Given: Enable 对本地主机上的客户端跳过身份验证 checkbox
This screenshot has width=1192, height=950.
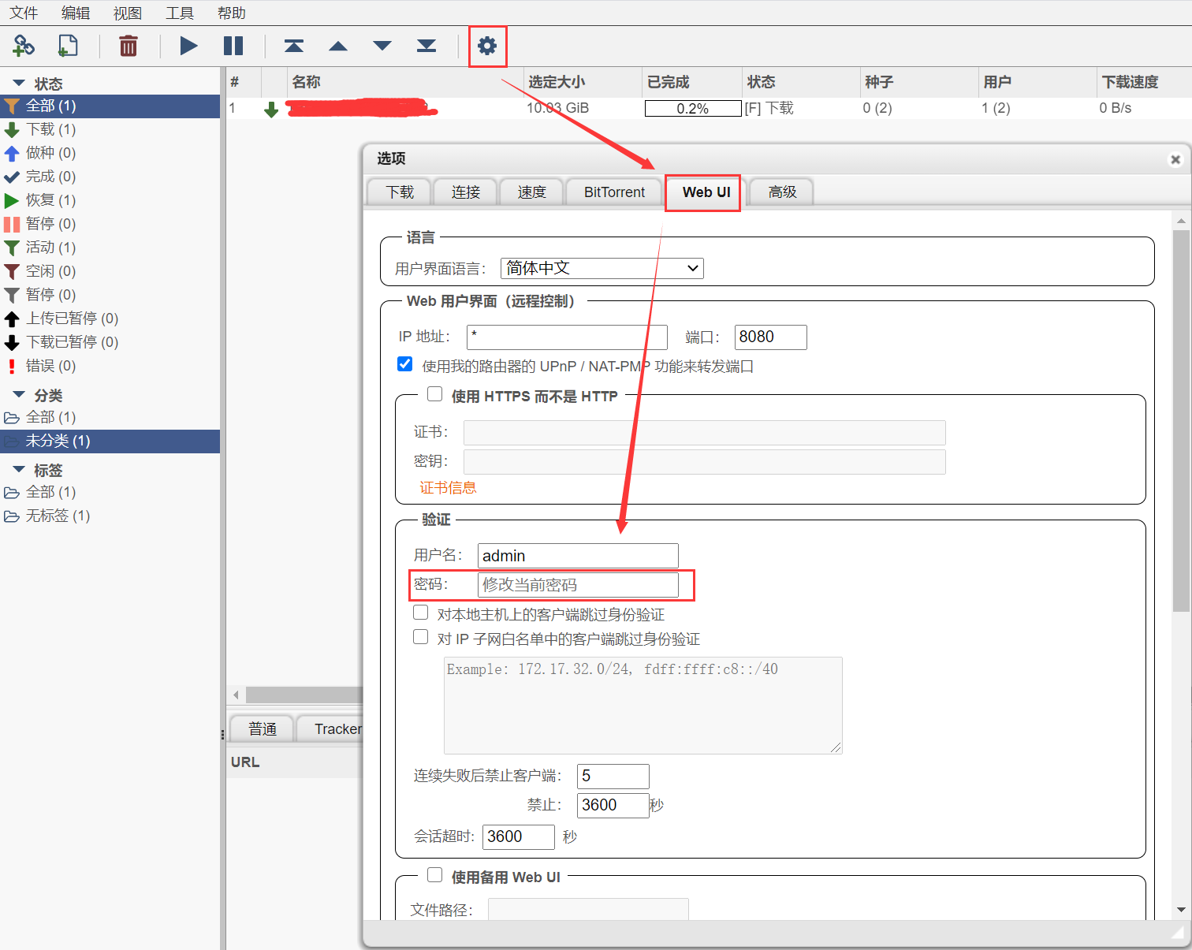Looking at the screenshot, I should (421, 613).
